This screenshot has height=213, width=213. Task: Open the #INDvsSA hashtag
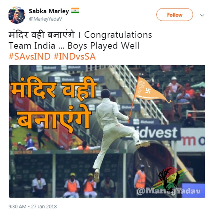75,56
